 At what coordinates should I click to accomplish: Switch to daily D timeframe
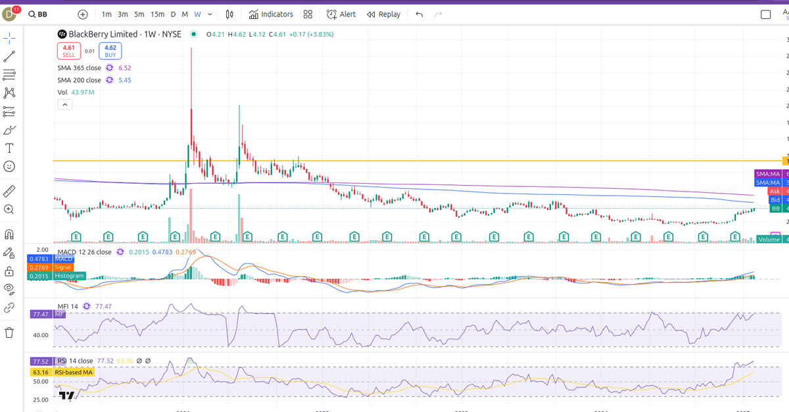click(x=174, y=14)
